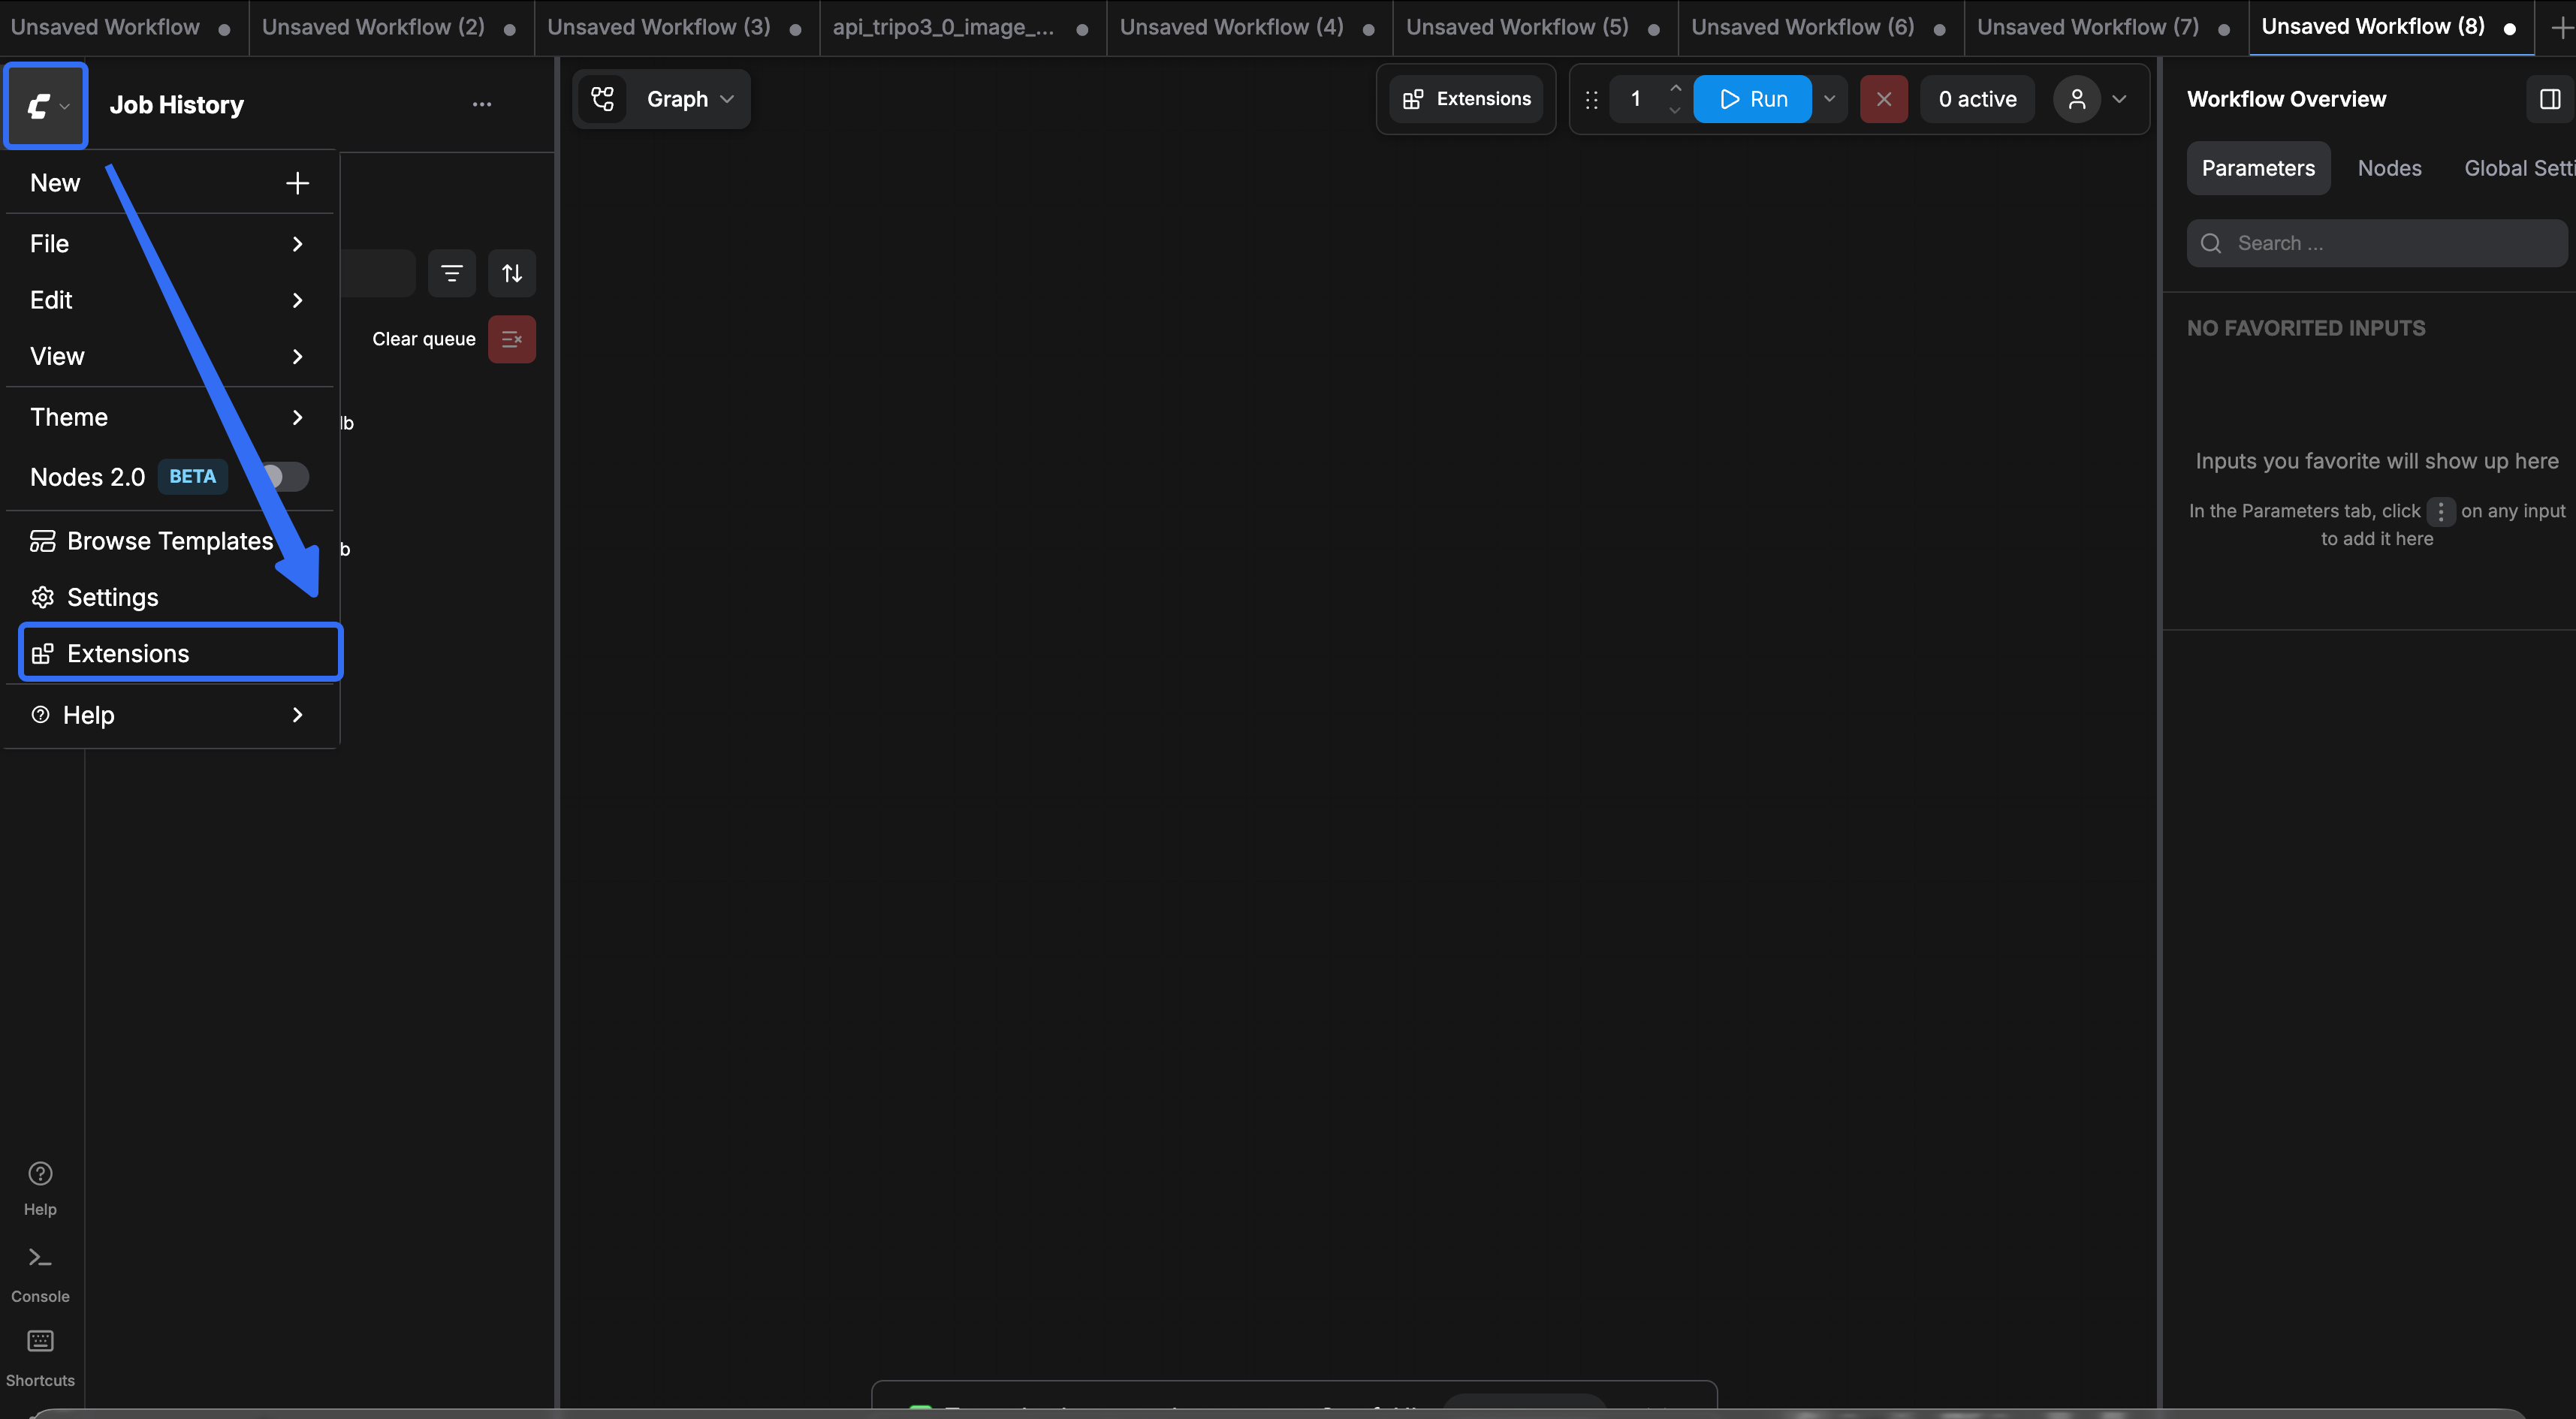
Task: Open the Console panel from the left sidebar
Action: (x=39, y=1270)
